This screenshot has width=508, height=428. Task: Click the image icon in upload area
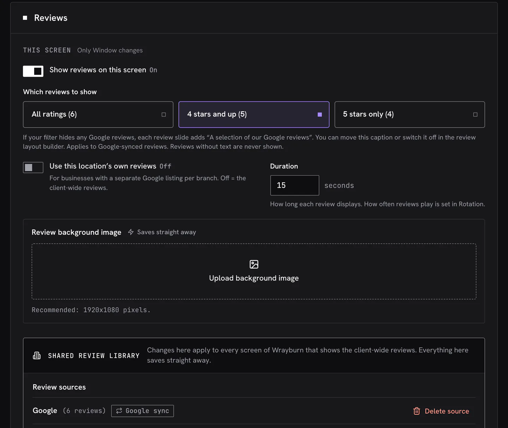[254, 264]
